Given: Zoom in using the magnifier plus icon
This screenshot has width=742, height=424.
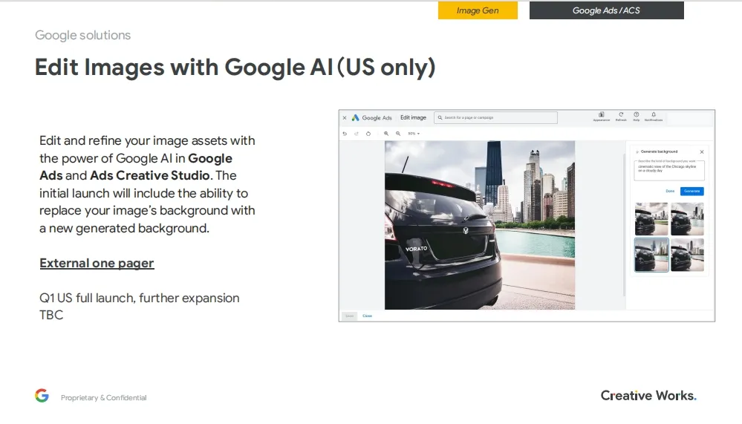Looking at the screenshot, I should tap(386, 134).
